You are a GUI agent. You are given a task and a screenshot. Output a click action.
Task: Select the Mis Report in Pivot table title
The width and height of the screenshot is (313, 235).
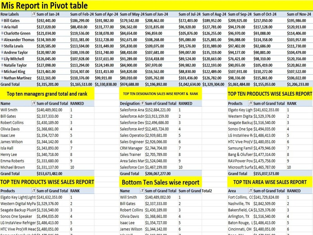click(x=44, y=5)
